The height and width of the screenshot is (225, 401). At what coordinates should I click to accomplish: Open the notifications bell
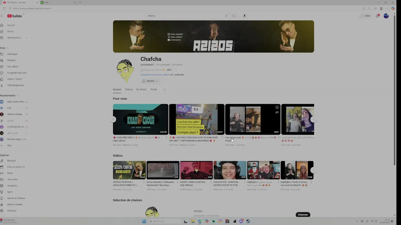click(378, 16)
